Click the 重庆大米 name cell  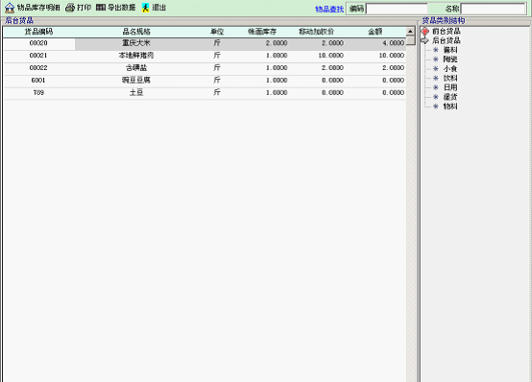pyautogui.click(x=136, y=43)
